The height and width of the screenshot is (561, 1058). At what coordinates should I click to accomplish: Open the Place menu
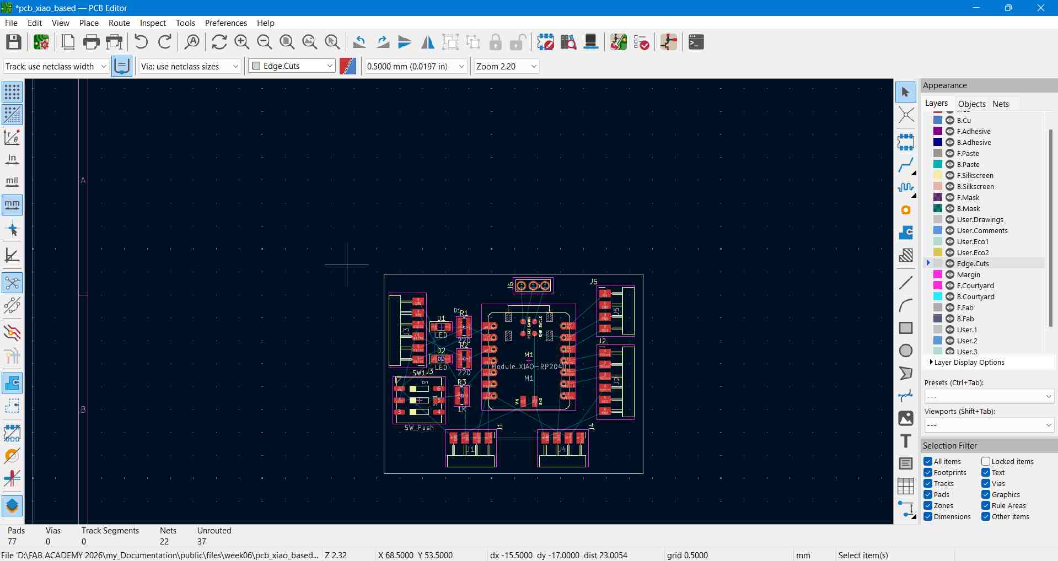click(89, 23)
